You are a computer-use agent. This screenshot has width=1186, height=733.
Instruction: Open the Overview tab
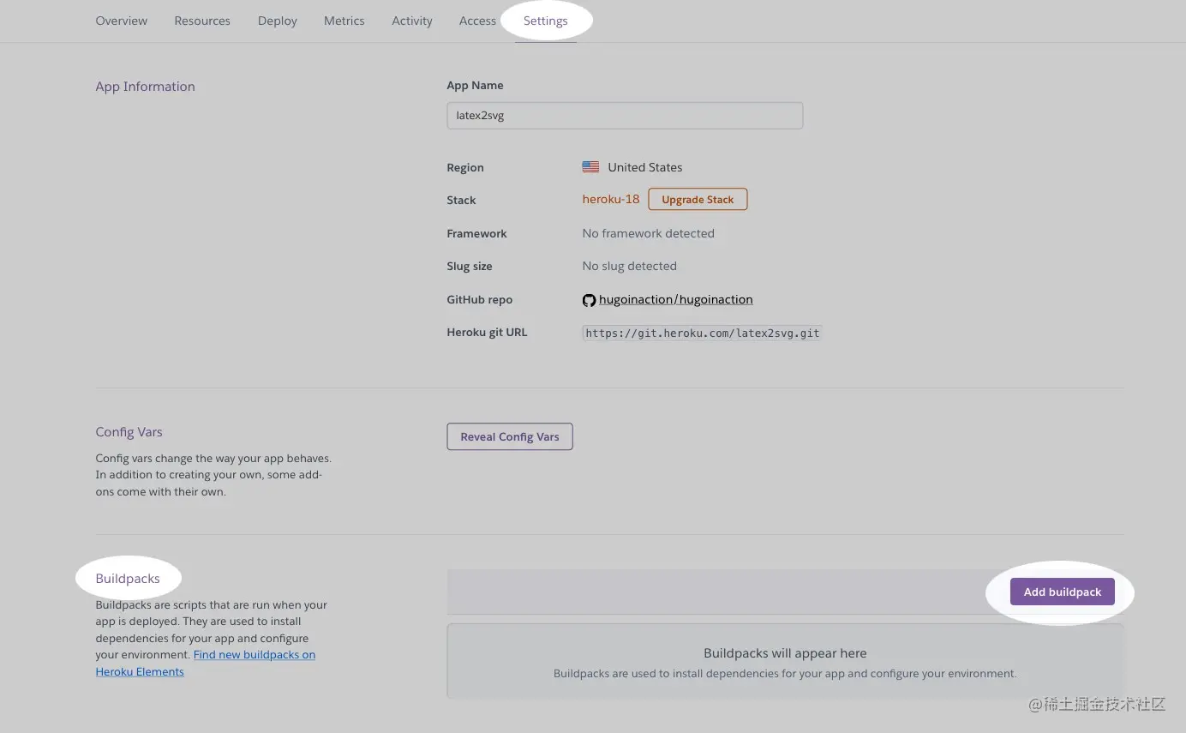122,21
